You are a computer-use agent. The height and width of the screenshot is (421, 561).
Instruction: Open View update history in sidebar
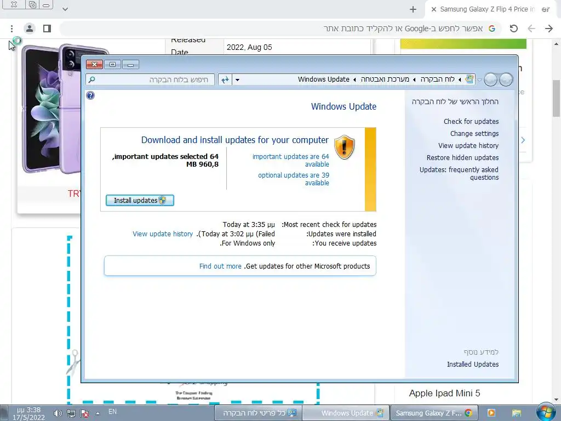468,146
